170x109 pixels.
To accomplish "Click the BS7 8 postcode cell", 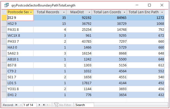I will click(x=20, y=65).
